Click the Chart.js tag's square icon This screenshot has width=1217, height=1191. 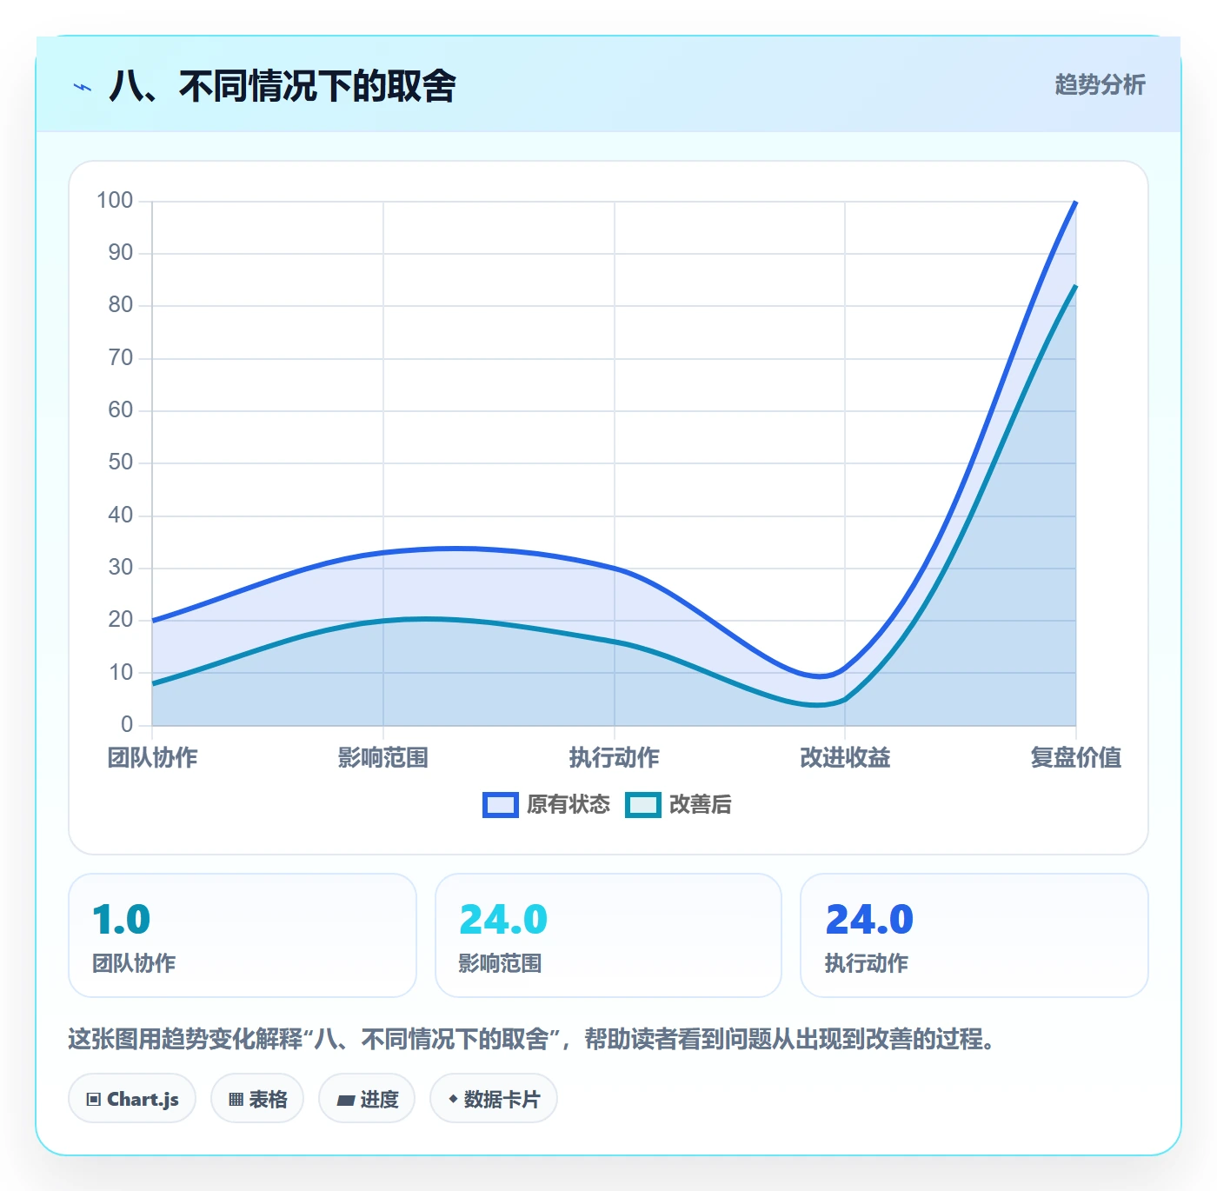point(94,1100)
